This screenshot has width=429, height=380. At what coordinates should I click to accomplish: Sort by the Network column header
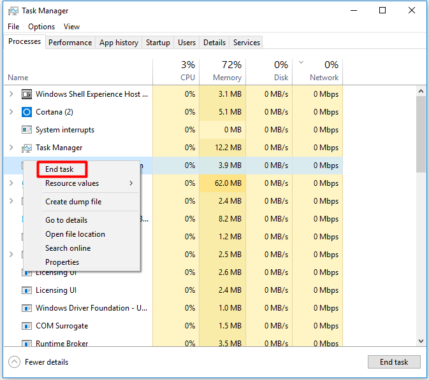tap(317, 71)
